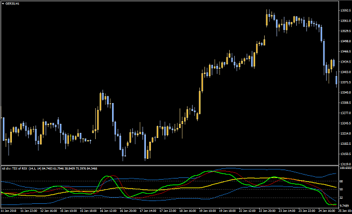
Task: Click the 68 level on indicator scale
Action: (x=341, y=181)
